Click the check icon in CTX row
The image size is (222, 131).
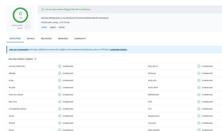pyautogui.click(x=199, y=109)
